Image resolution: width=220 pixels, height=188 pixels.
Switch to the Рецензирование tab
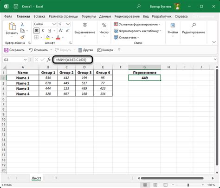pyautogui.click(x=127, y=16)
